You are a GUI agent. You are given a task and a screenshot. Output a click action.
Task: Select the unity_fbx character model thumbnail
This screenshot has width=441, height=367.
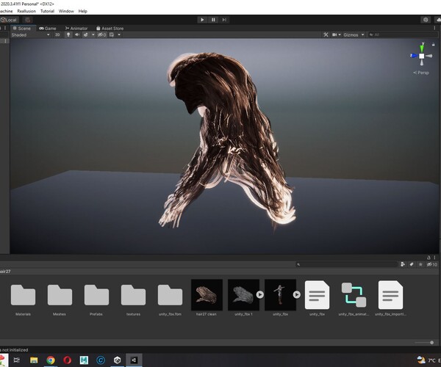280,295
